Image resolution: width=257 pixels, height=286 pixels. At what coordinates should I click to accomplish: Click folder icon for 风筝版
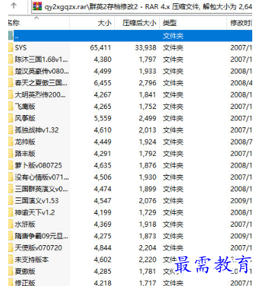(x=11, y=118)
